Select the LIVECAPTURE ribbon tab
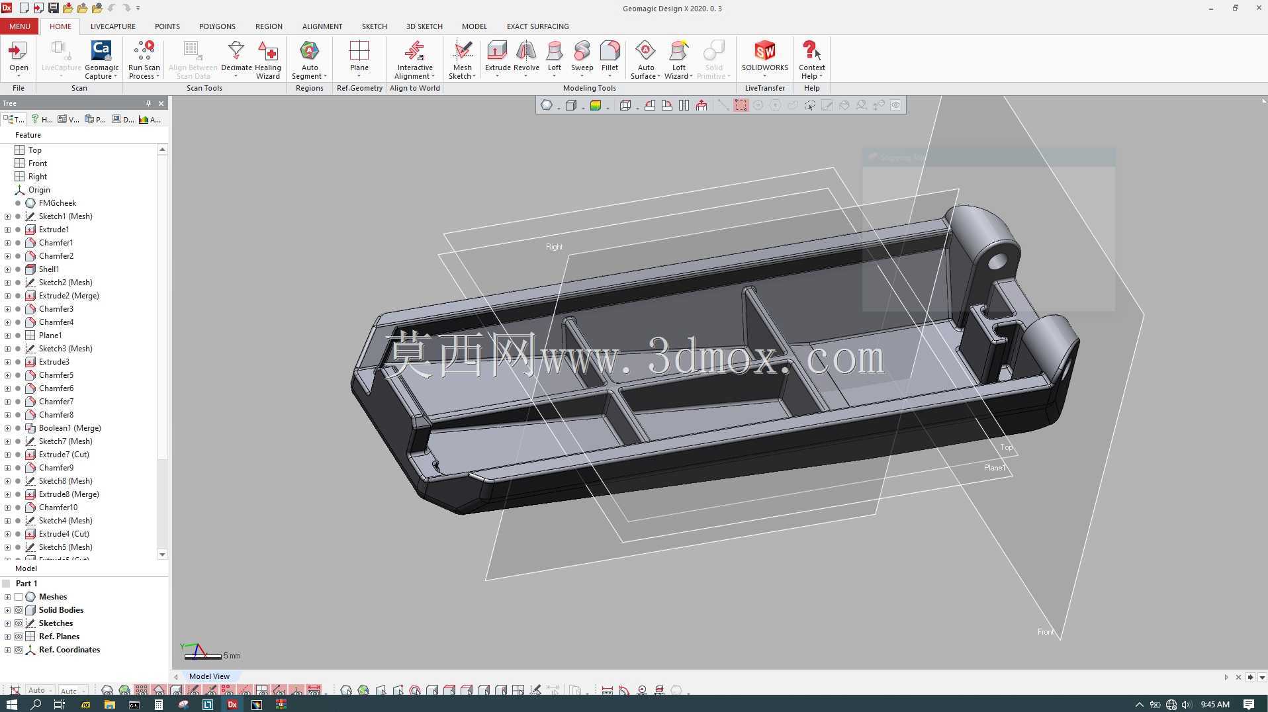 pyautogui.click(x=113, y=26)
